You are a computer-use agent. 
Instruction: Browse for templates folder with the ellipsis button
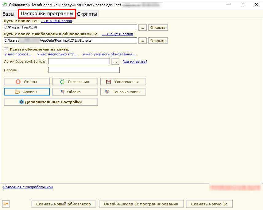pos(142,41)
